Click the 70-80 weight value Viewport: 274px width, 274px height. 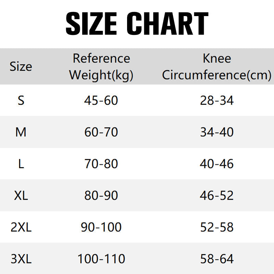point(101,164)
